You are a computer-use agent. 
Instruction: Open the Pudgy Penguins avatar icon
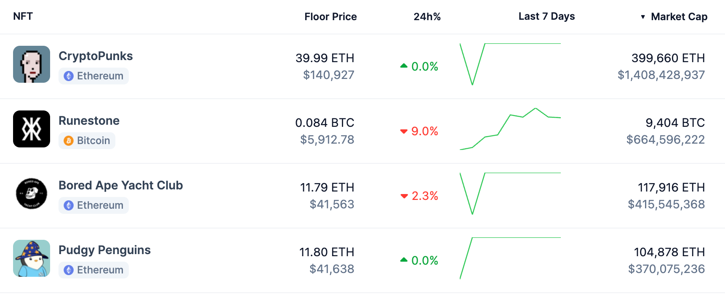click(x=32, y=258)
